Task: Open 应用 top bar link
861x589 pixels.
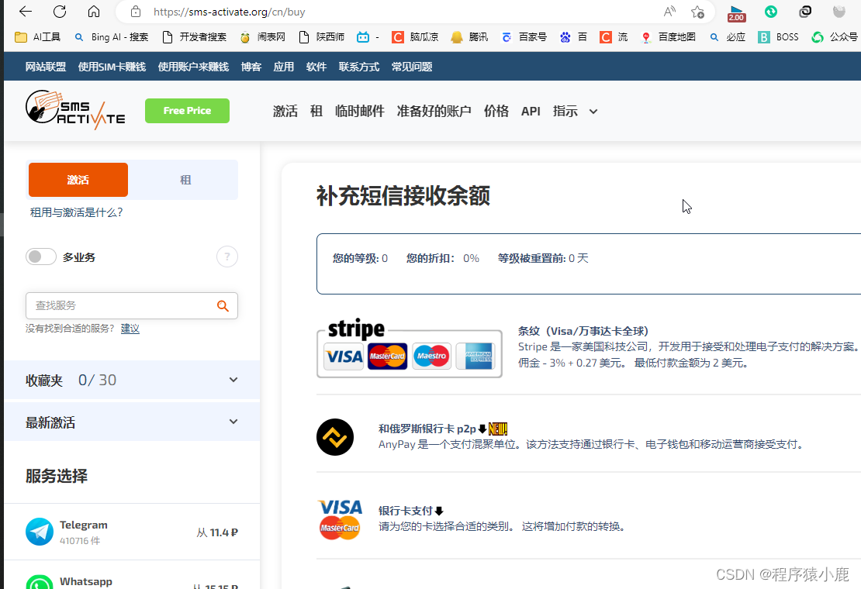Action: [284, 67]
